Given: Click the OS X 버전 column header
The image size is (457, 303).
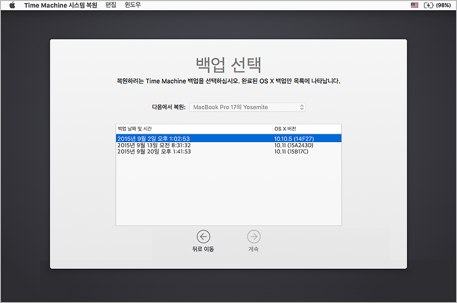Looking at the screenshot, I should 307,129.
